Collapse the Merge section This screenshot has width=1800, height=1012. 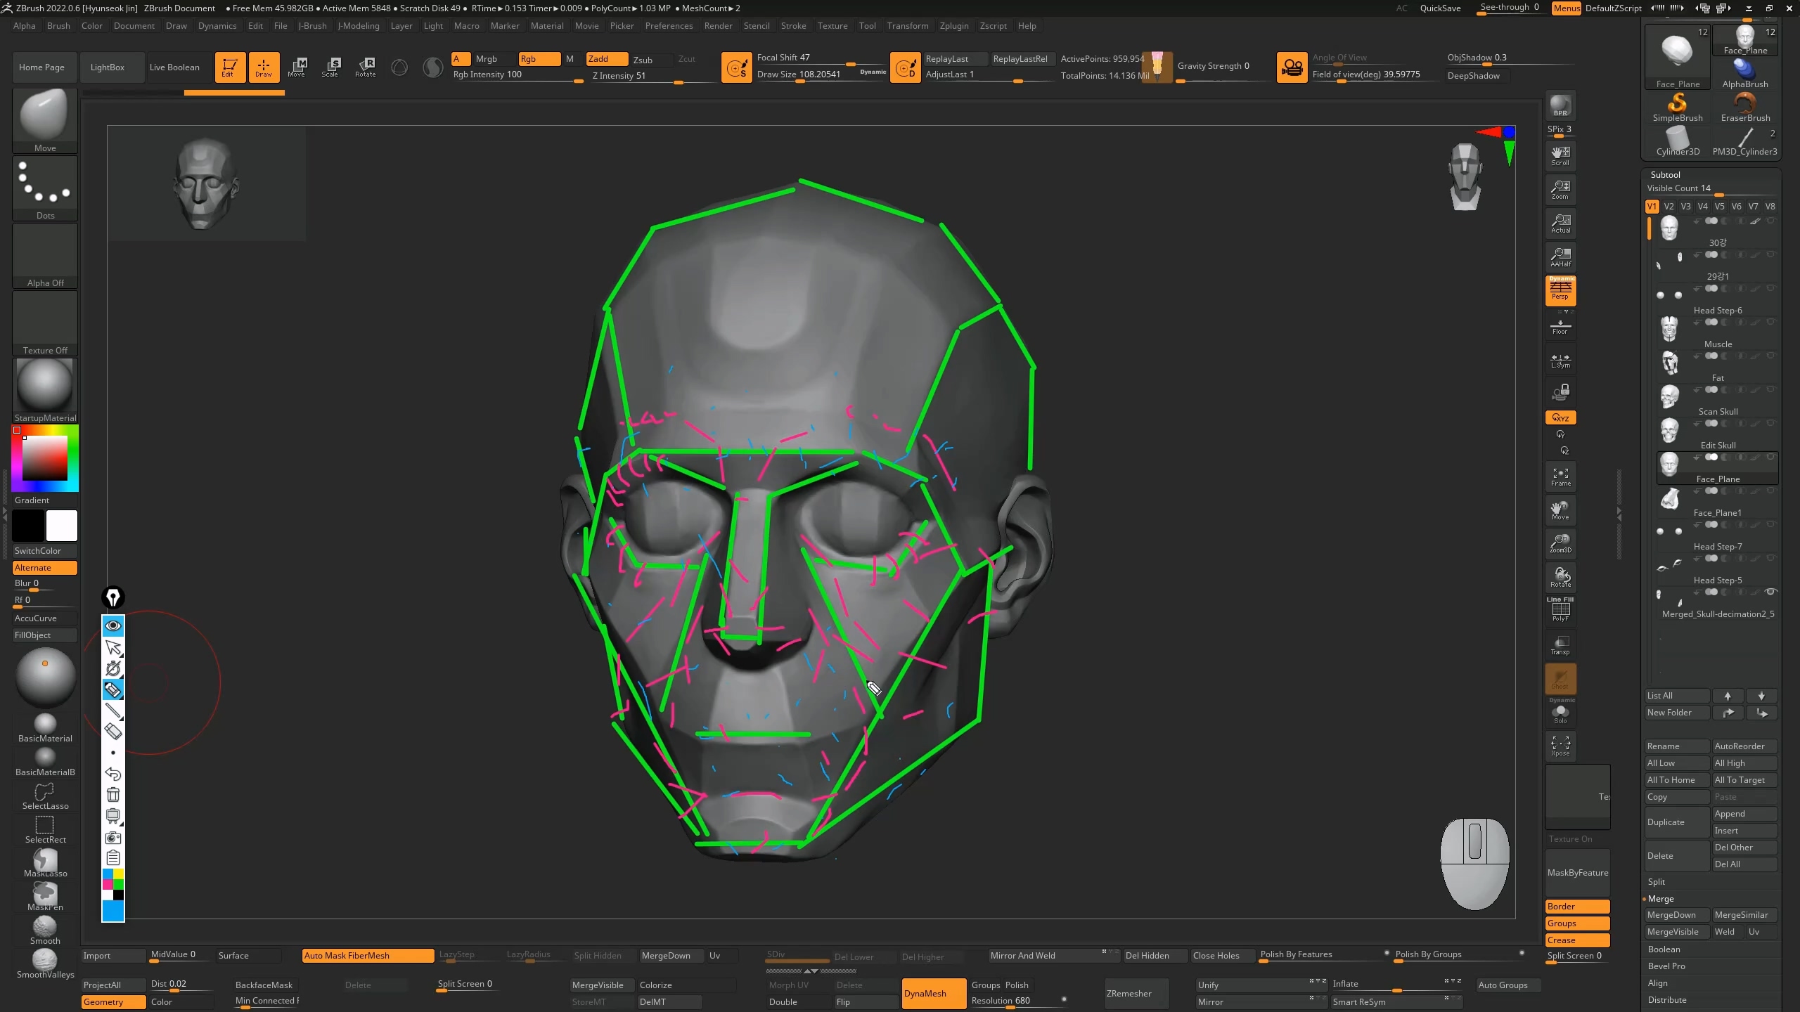[1661, 899]
